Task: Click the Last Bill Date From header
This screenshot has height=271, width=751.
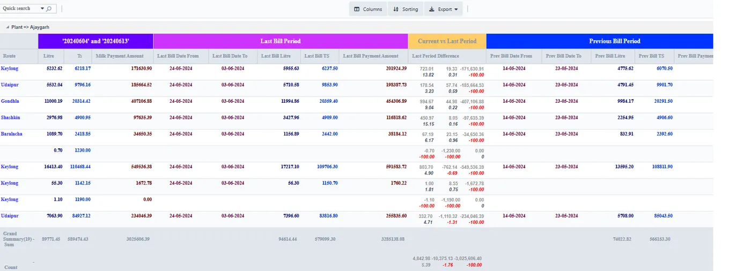Action: pyautogui.click(x=181, y=56)
